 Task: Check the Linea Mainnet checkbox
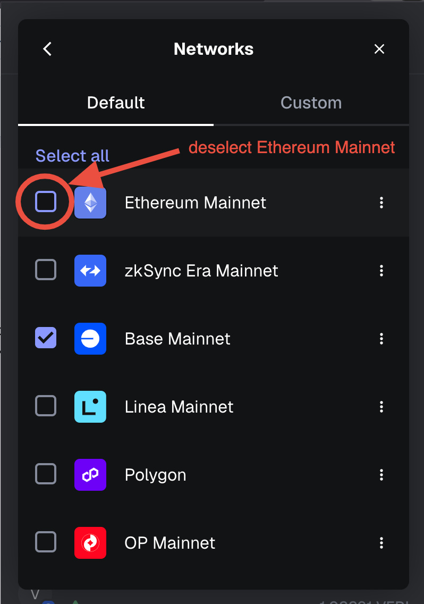click(x=46, y=406)
